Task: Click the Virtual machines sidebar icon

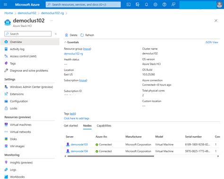Action: pos(6,125)
